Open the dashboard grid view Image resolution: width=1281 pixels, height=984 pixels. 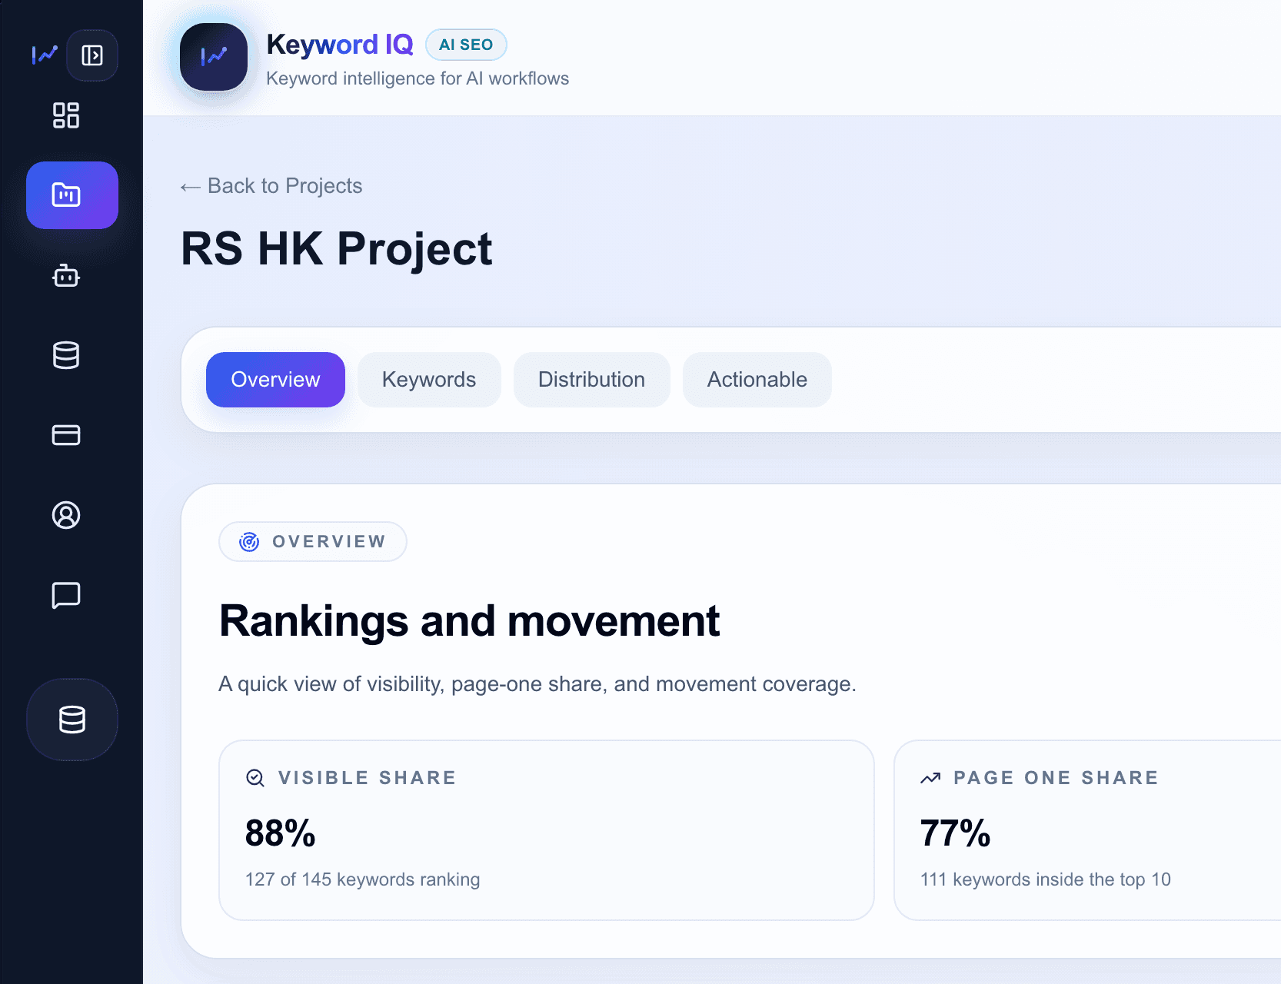(66, 115)
